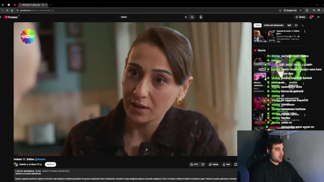Start voice search with the microphone icon
Screen dimensions: 324x182
(201, 17)
